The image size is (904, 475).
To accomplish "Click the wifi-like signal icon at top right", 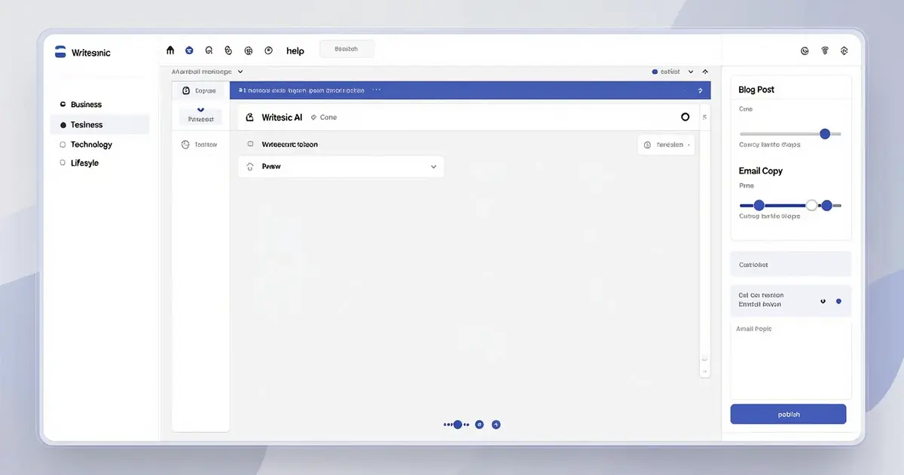I will coord(825,51).
